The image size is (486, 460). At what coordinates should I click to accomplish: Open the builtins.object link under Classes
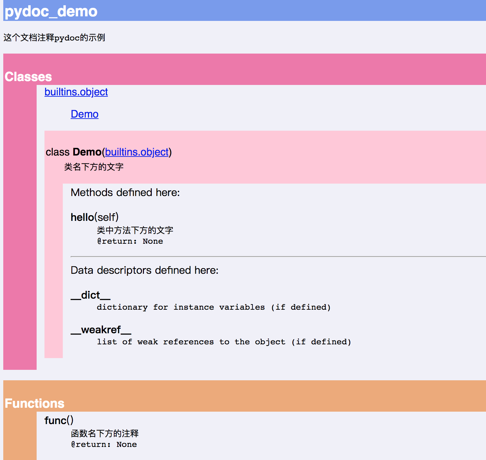[x=76, y=92]
